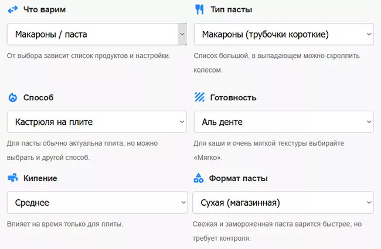381x249 pixels.
Task: Click the Готовность label
Action: pos(233,97)
